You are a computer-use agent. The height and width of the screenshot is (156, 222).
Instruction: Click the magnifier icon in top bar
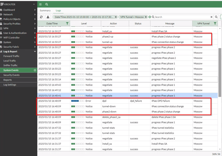coord(47,4)
